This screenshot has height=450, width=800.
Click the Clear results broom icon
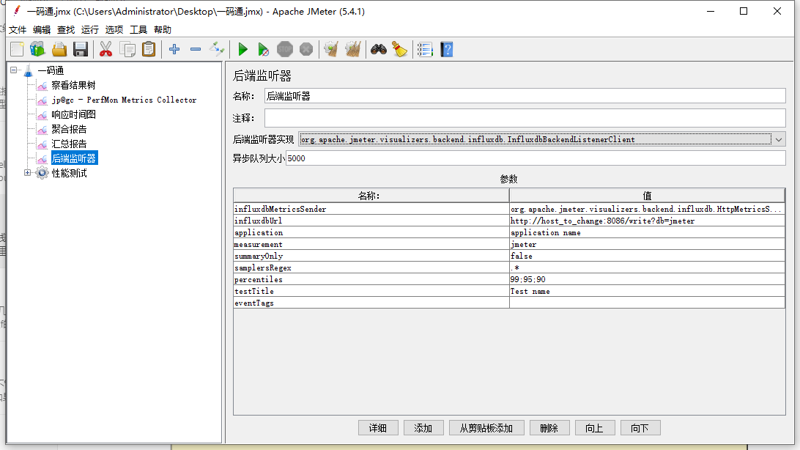[331, 50]
